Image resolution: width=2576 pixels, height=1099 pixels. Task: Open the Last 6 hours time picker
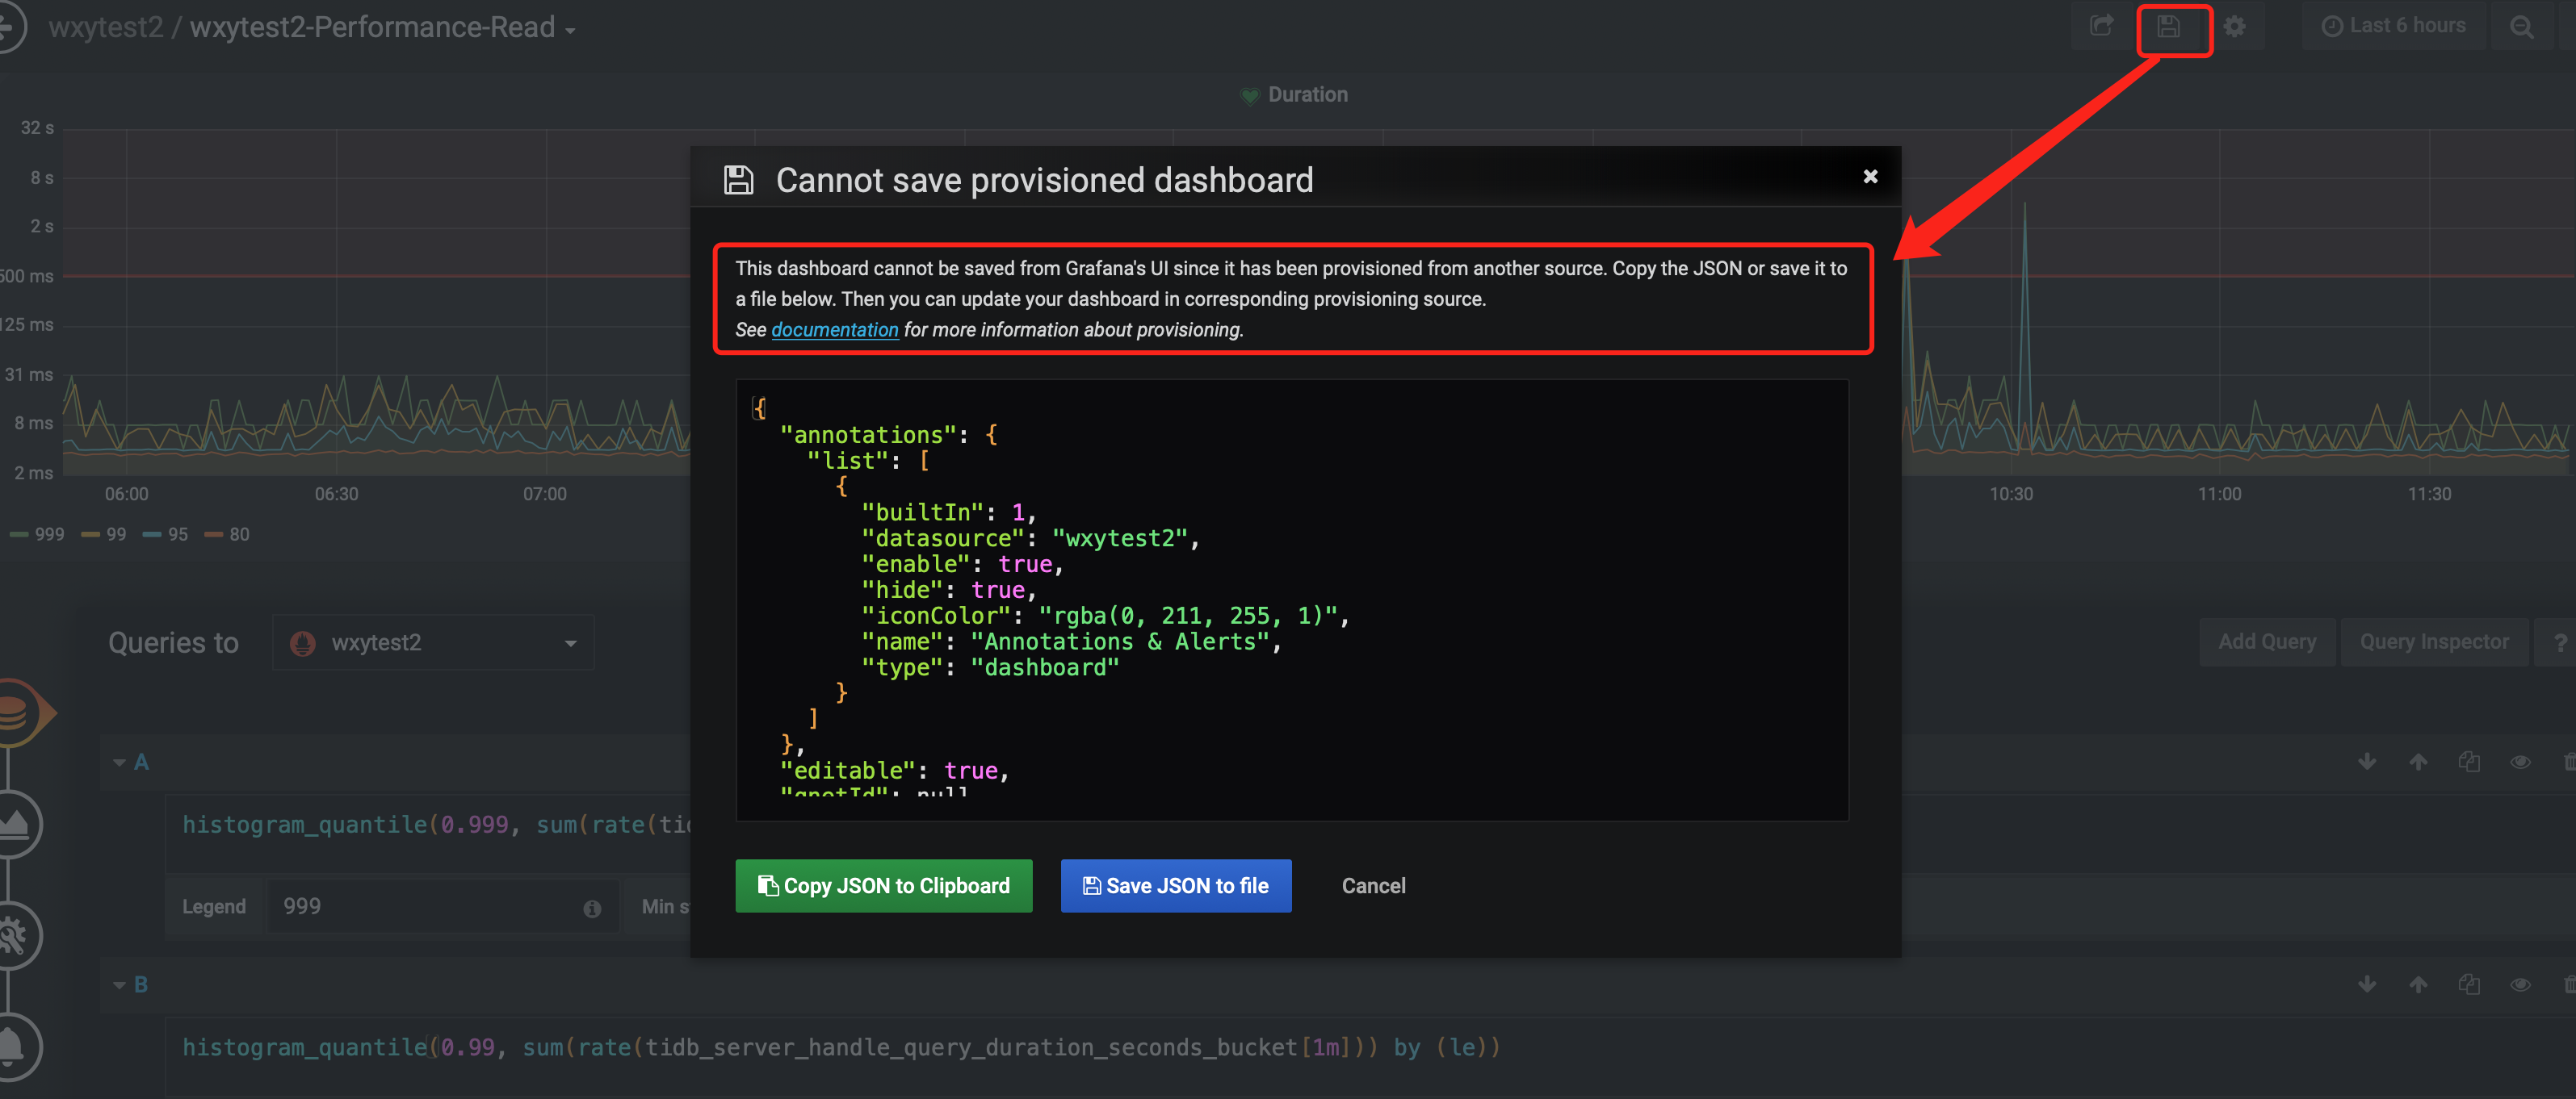click(2393, 26)
